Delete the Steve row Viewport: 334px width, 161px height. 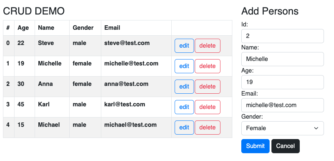pos(207,46)
